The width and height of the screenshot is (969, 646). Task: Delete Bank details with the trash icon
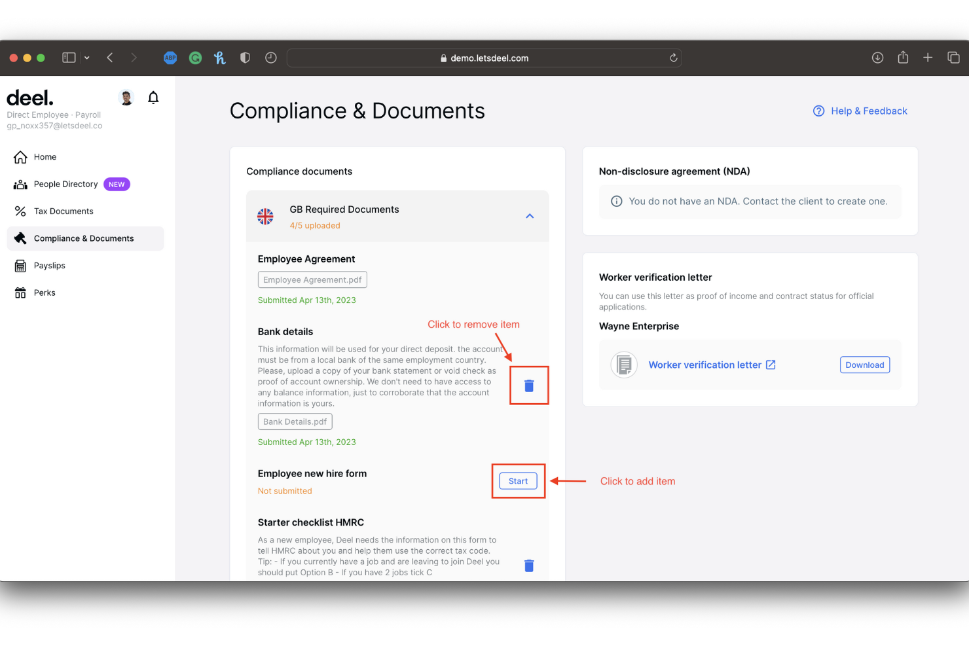tap(529, 386)
